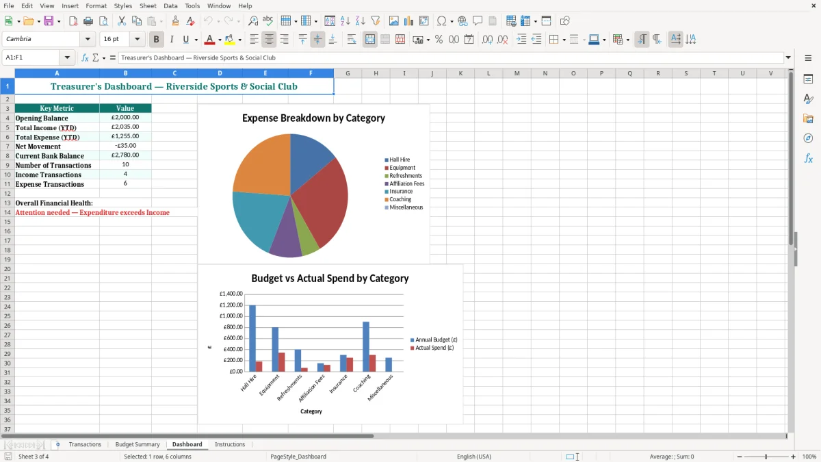Toggle Wrap Text
The height and width of the screenshot is (462, 821).
[x=352, y=40]
